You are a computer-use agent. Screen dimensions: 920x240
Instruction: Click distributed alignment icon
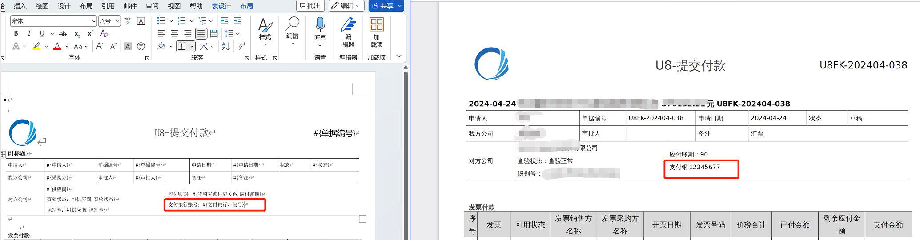[214, 33]
